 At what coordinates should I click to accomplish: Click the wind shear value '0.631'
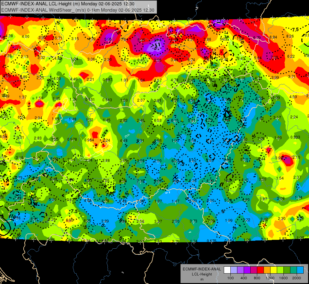pyautogui.click(x=90, y=100)
